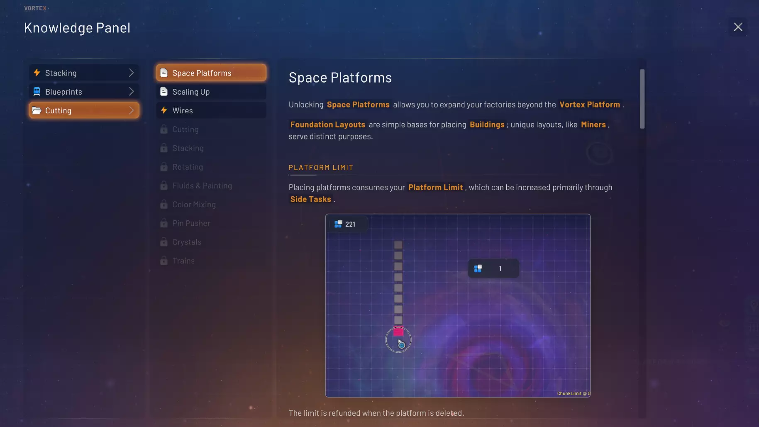Open the Stacking knowledge category
This screenshot has width=759, height=427.
84,73
